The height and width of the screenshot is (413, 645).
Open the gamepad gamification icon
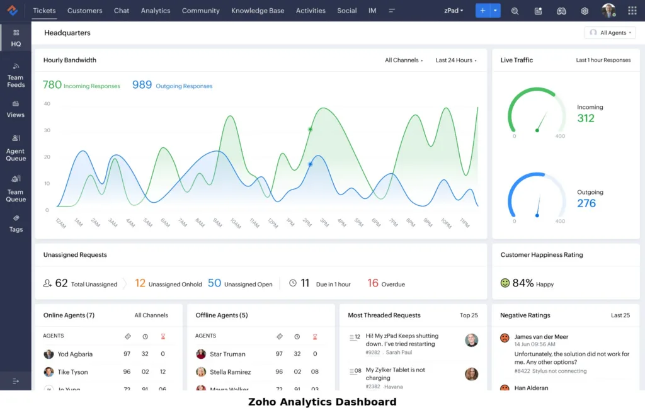(x=561, y=11)
